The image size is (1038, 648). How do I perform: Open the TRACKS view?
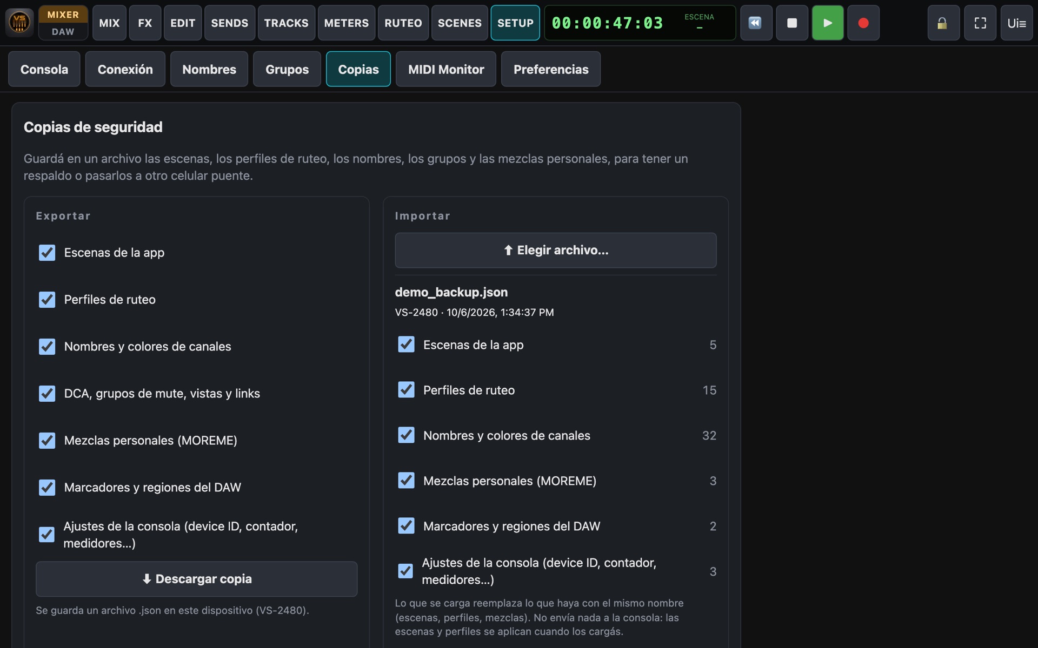tap(287, 23)
